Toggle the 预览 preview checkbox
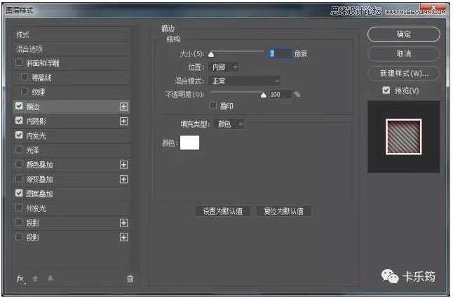The width and height of the screenshot is (453, 298). (386, 90)
